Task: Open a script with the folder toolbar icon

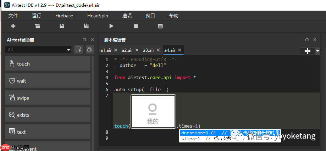Action: pos(37,26)
